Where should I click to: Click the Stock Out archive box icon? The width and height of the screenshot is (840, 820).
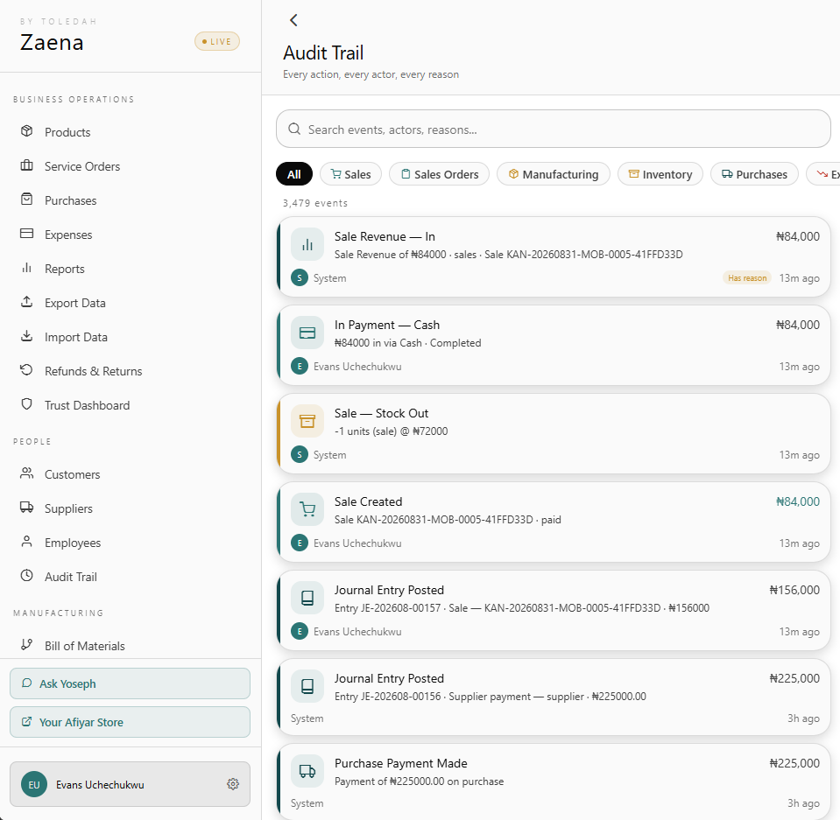pyautogui.click(x=307, y=421)
